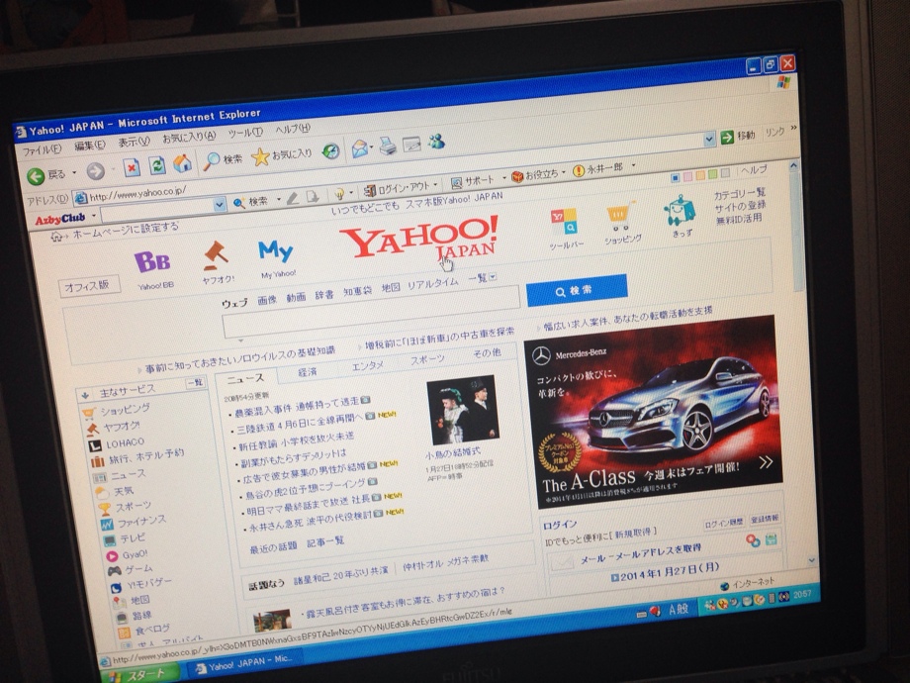Image resolution: width=910 pixels, height=683 pixels.
Task: Open ゲーム in the services sidebar
Action: click(138, 569)
